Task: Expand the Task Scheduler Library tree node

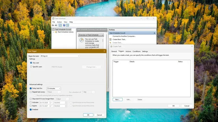Action: [53, 32]
